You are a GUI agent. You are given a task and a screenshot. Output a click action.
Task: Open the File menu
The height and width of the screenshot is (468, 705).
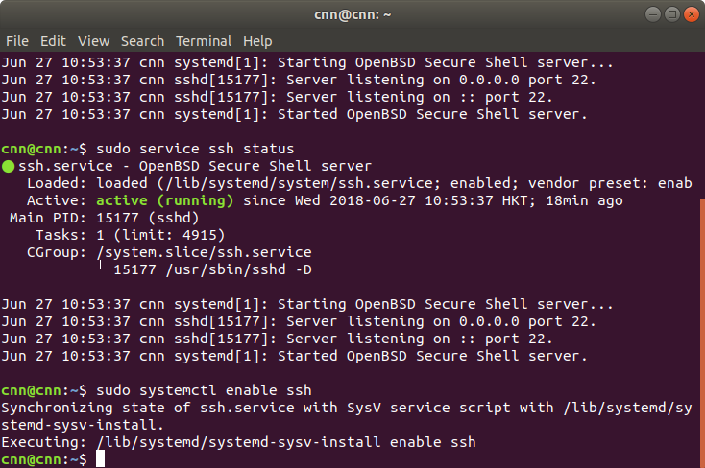point(17,41)
